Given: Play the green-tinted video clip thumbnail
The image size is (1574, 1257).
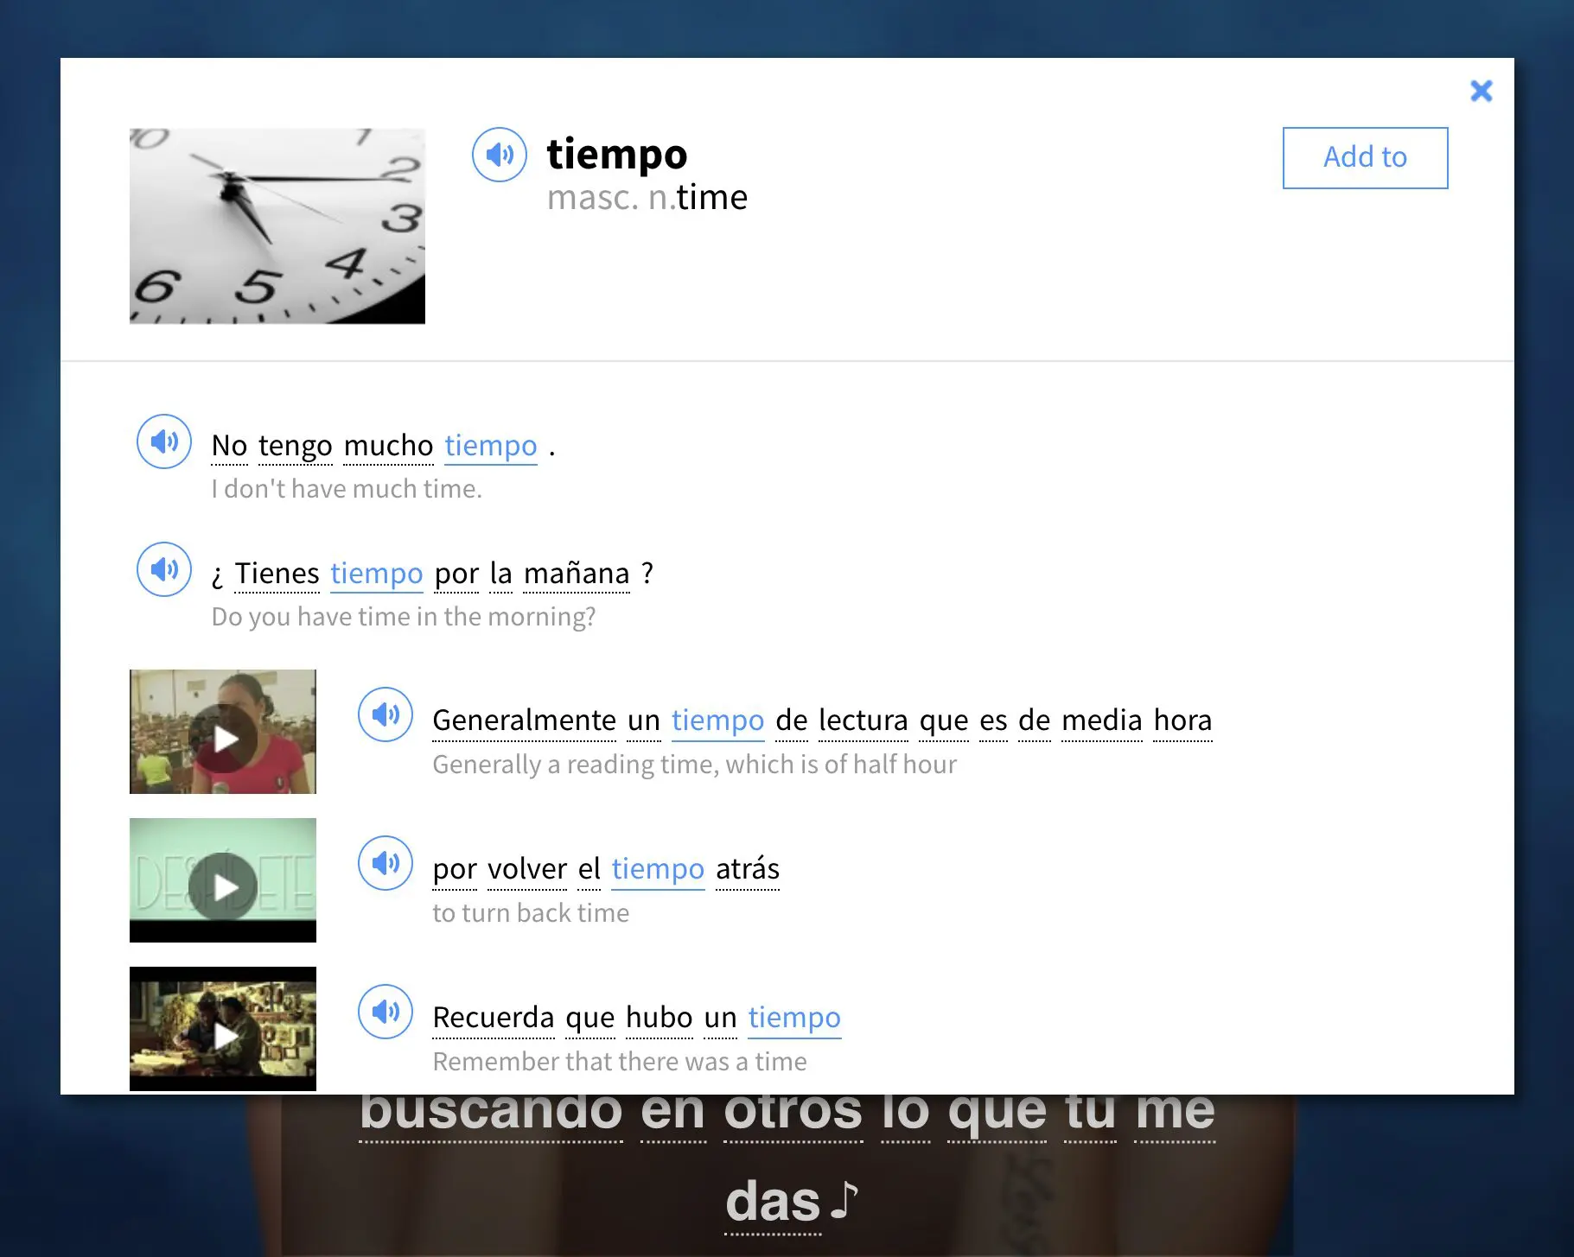Looking at the screenshot, I should (225, 887).
